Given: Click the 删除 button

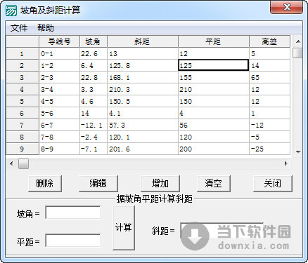Looking at the screenshot, I should tap(45, 184).
